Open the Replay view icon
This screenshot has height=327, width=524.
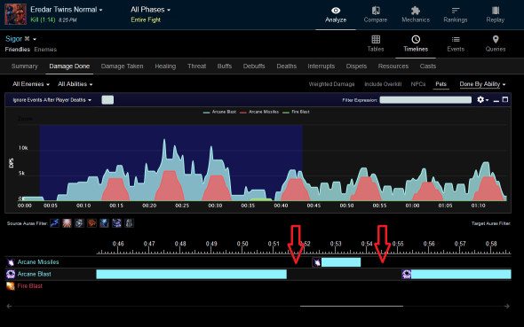point(496,11)
